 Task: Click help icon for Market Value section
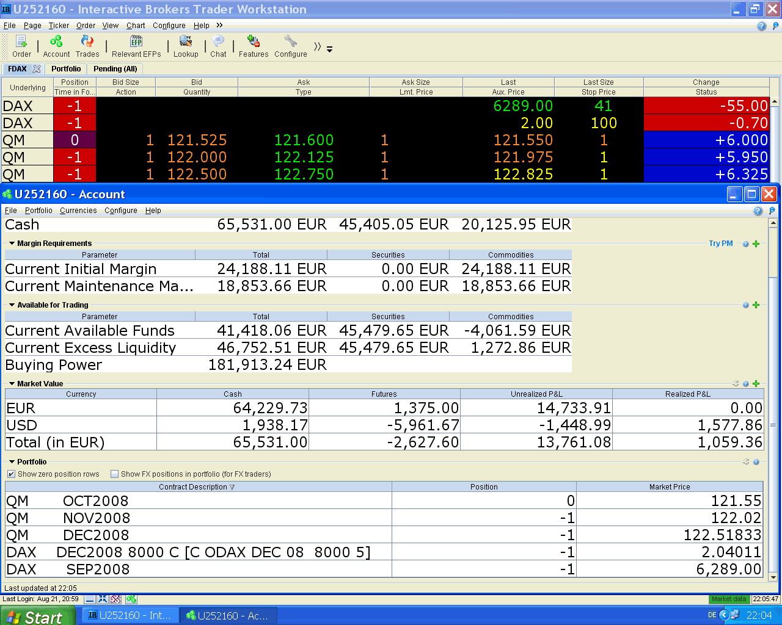coord(746,384)
